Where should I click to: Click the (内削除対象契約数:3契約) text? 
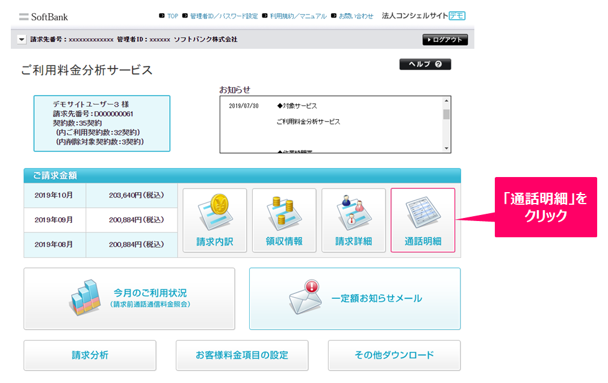point(100,142)
